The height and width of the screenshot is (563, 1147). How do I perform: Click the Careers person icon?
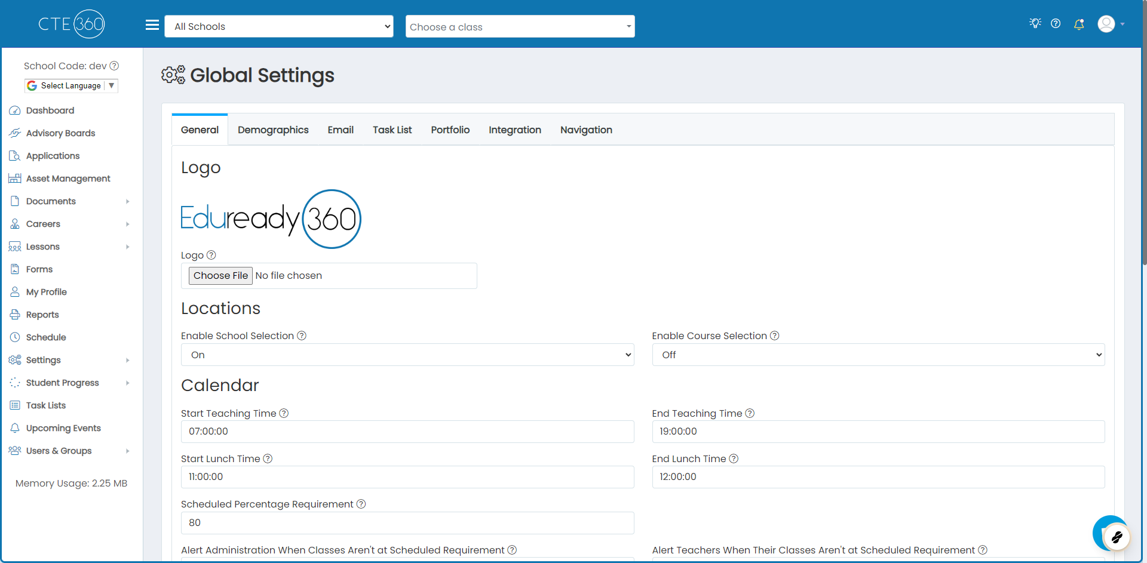15,224
